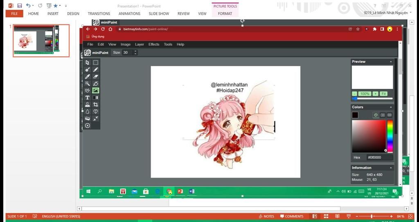Open the browser Extensions puzzle icon
This screenshot has height=222, width=419.
[x=375, y=29]
